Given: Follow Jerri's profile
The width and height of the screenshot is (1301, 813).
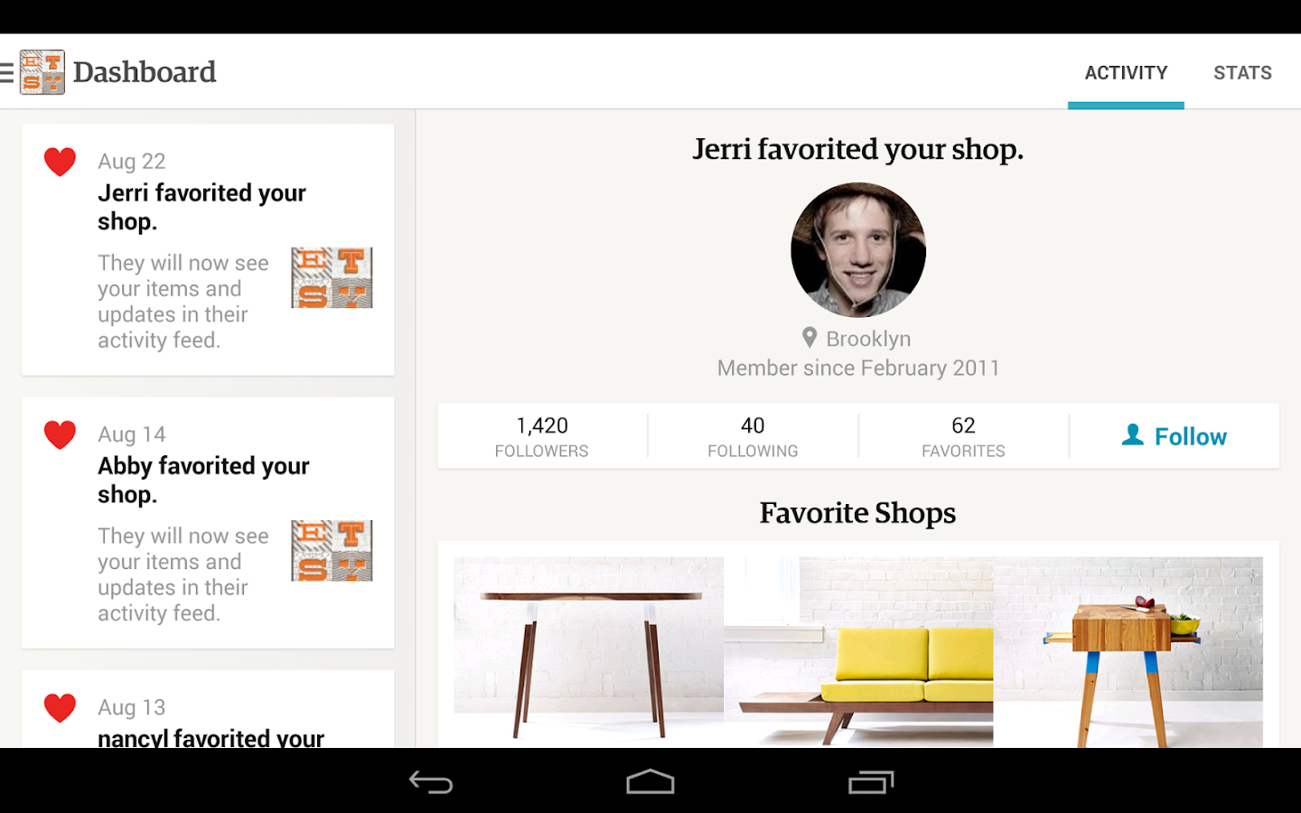Looking at the screenshot, I should (x=1175, y=436).
